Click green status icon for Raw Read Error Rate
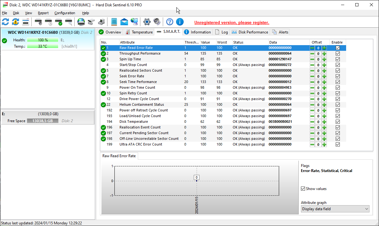This screenshot has height=226, width=379. (103, 48)
